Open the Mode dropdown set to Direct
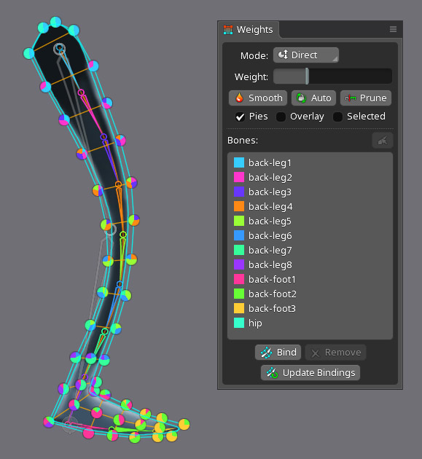Image resolution: width=422 pixels, height=459 pixels. pyautogui.click(x=306, y=55)
